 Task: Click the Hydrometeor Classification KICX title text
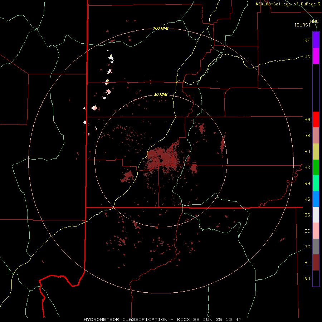[162, 319]
